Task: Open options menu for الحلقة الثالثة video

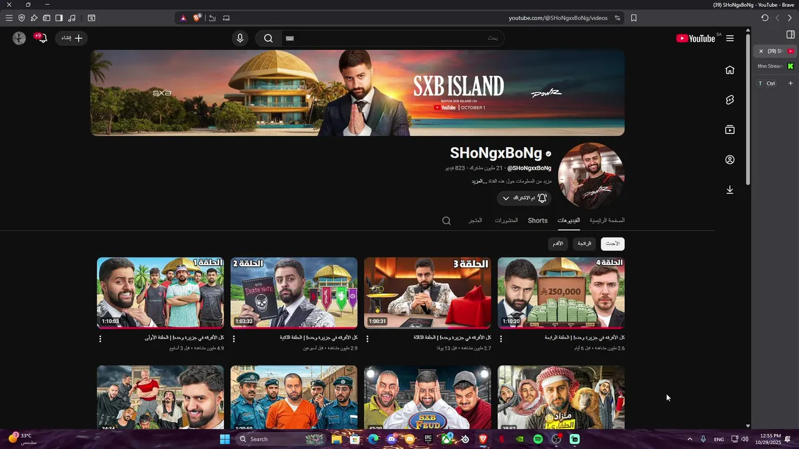Action: pos(367,339)
